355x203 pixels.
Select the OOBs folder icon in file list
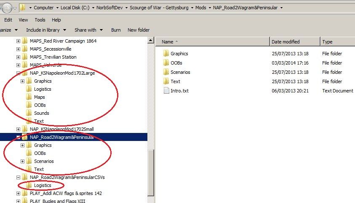[166, 63]
